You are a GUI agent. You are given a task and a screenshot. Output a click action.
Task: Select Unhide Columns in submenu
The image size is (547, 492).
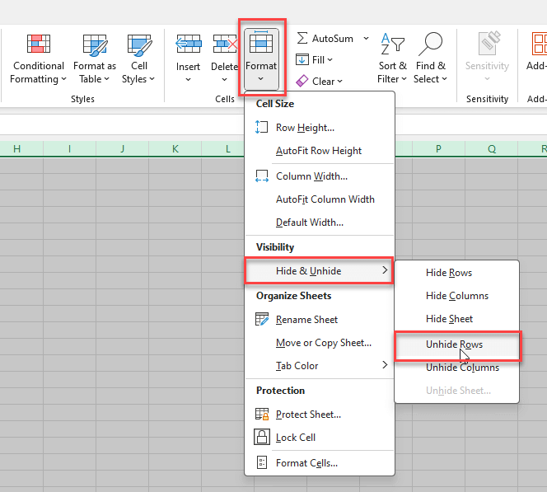[x=457, y=368]
